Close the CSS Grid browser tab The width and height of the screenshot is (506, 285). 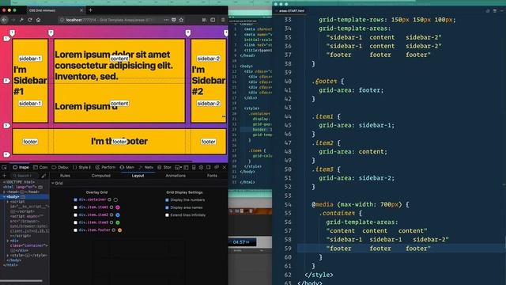pyautogui.click(x=81, y=10)
